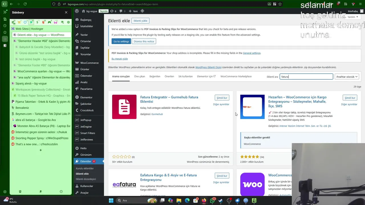The height and width of the screenshot is (205, 365).
Task: Expand the Yardım help dropdown
Action: click(353, 17)
